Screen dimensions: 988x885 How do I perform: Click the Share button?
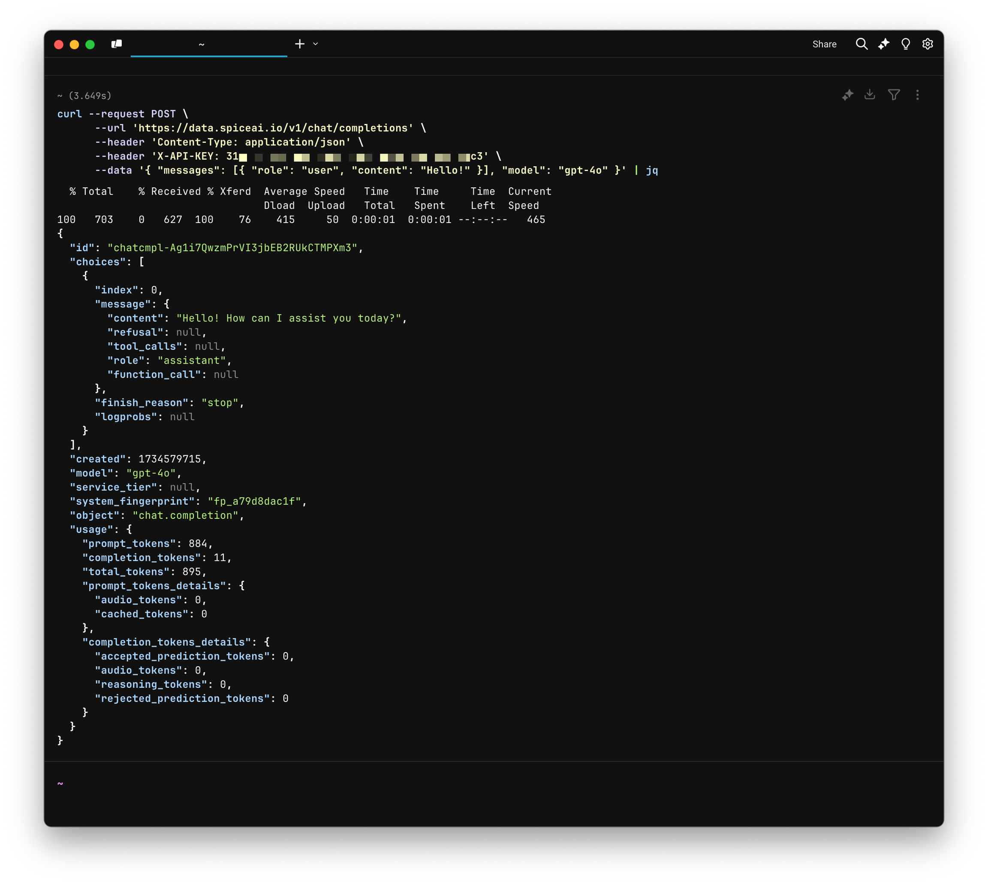click(824, 44)
